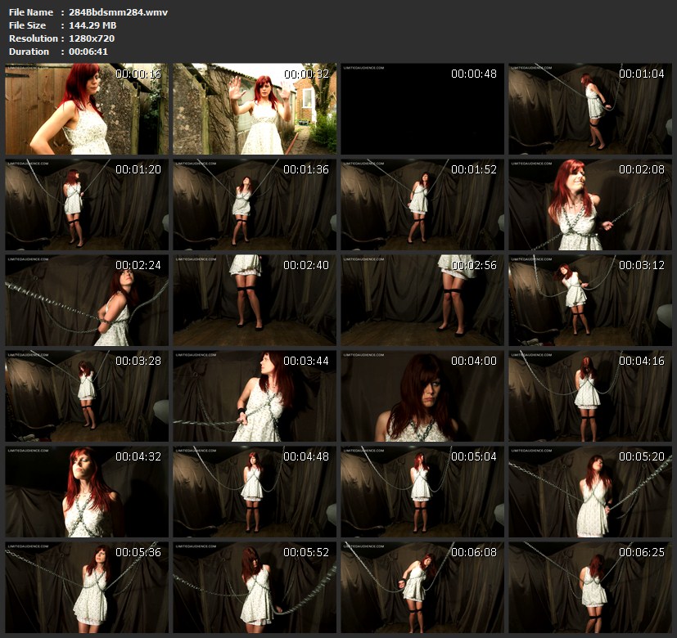
Task: Click the thumbnail timestamped 00:05:20
Action: (590, 492)
